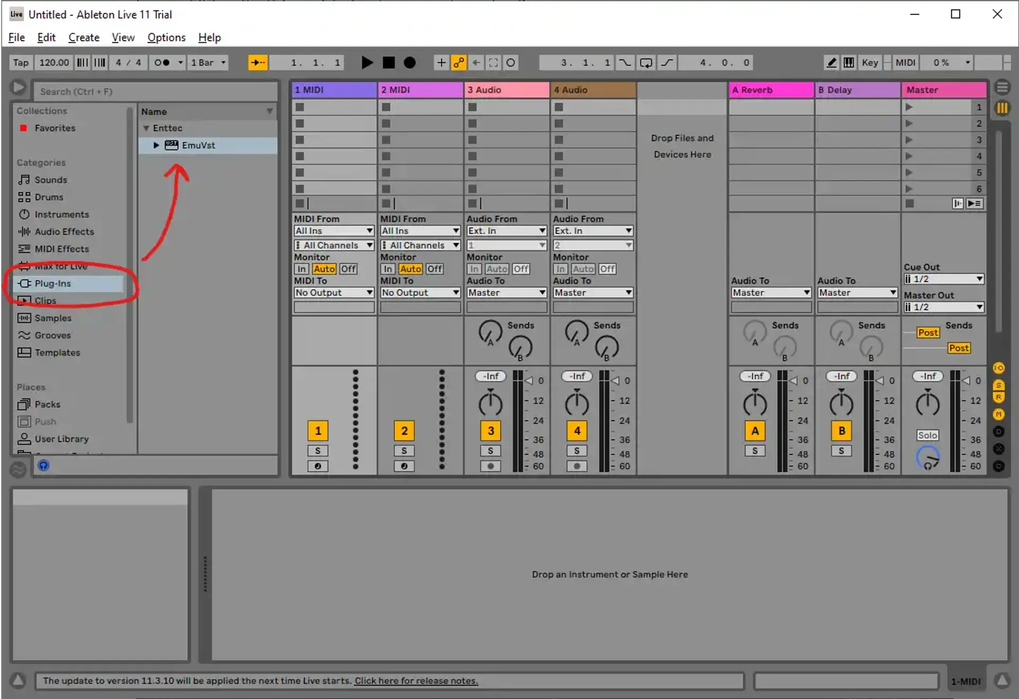
Task: Solo track 1 MIDI
Action: click(317, 451)
